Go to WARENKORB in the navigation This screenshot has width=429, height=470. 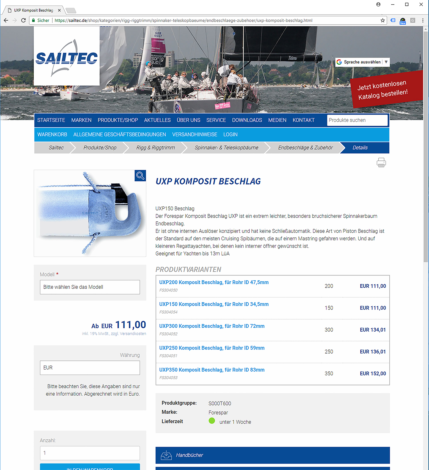(52, 134)
